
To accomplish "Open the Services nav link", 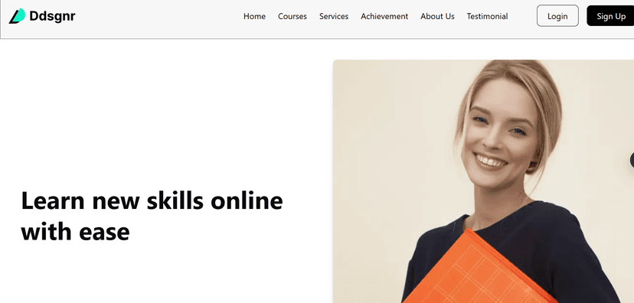I will coord(334,16).
